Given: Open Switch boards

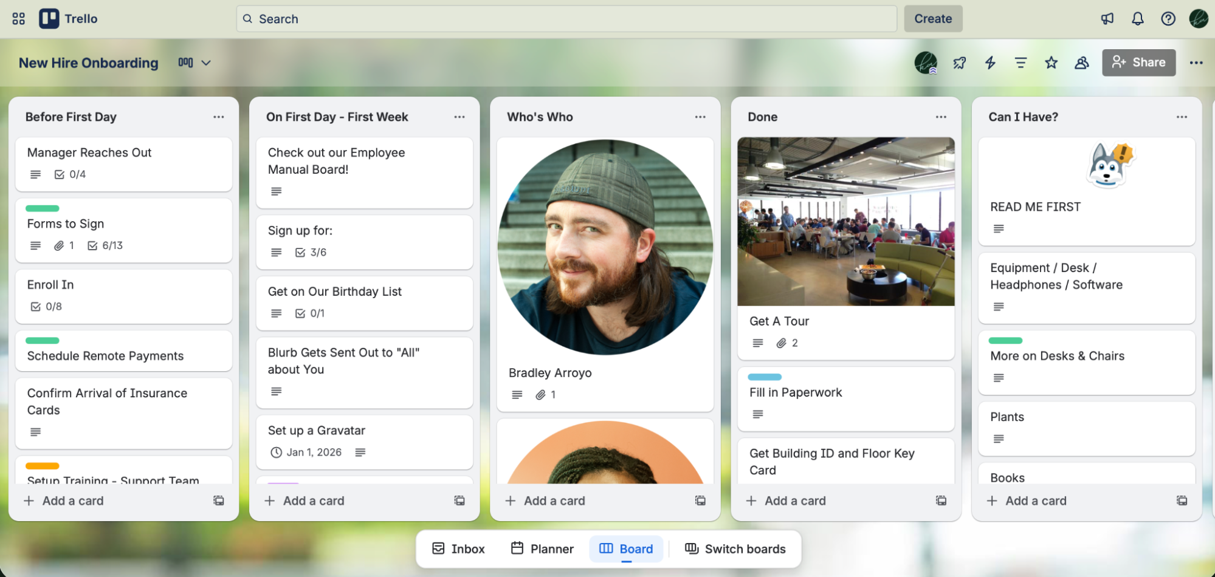Looking at the screenshot, I should point(735,548).
